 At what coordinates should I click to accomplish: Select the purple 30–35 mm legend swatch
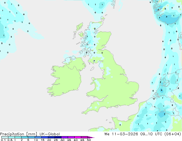64,137
